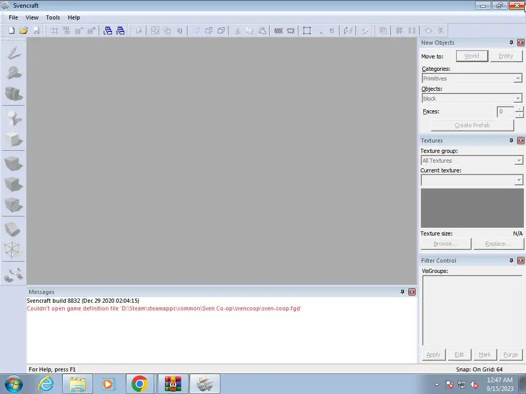Click the Create Prefab button
This screenshot has width=526, height=394.
click(x=472, y=125)
